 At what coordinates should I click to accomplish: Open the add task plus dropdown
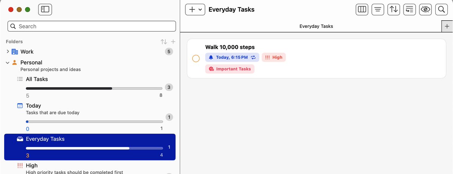point(195,9)
